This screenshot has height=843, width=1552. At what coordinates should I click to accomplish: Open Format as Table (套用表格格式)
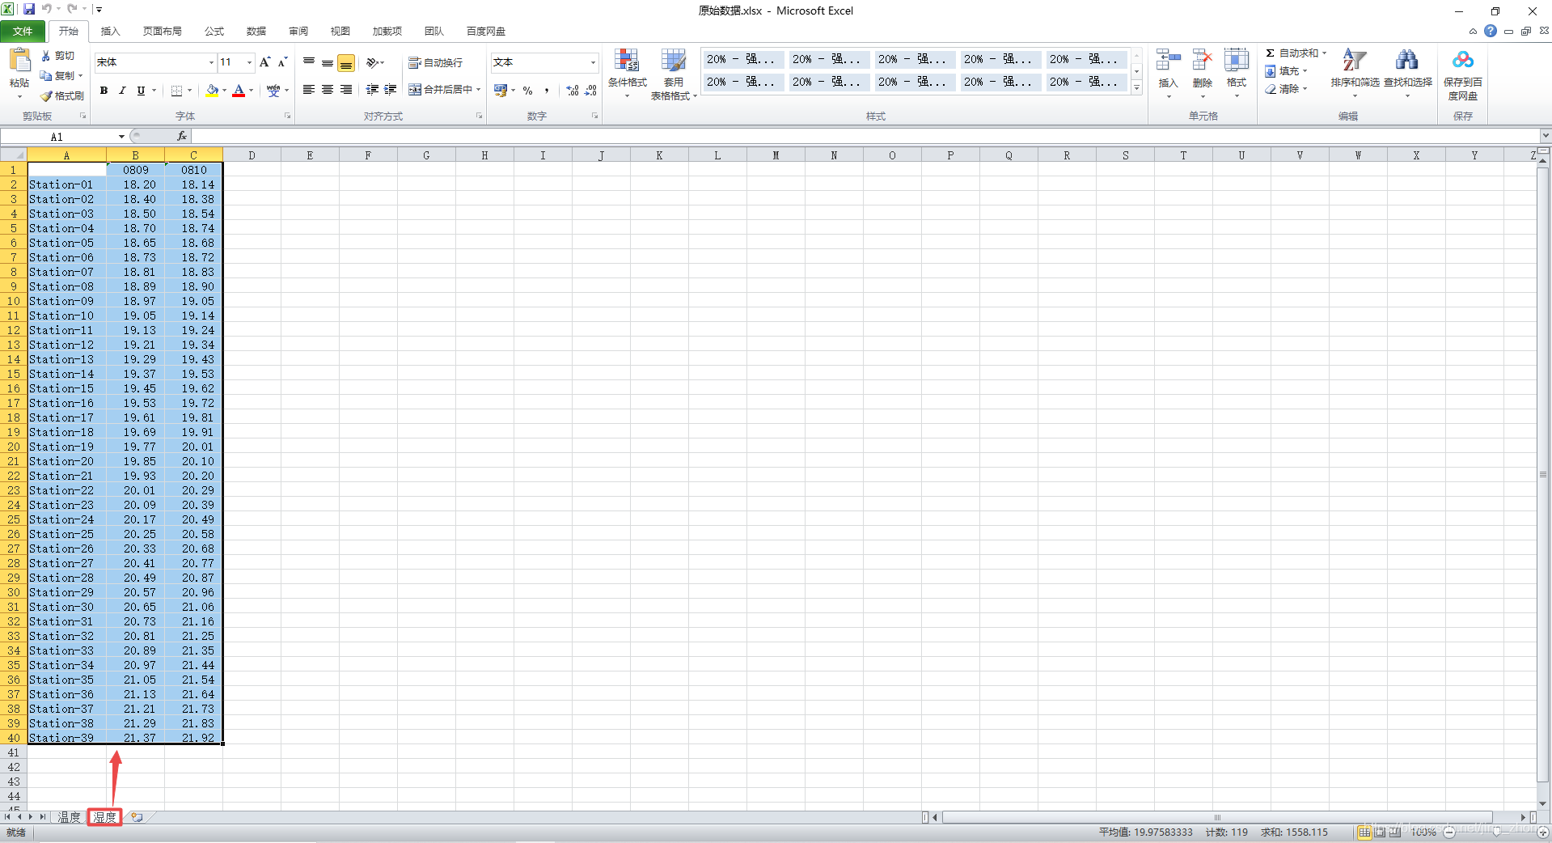pyautogui.click(x=674, y=74)
